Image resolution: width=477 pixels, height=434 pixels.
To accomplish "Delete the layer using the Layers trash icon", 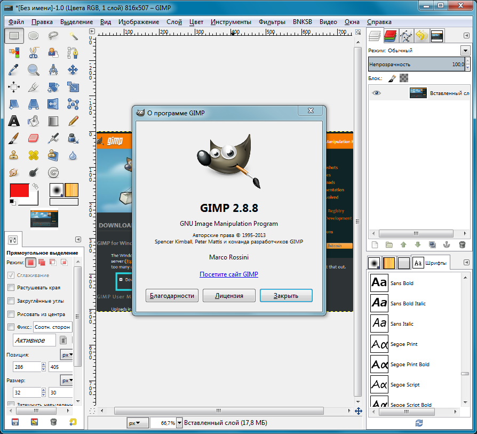I will pyautogui.click(x=462, y=244).
